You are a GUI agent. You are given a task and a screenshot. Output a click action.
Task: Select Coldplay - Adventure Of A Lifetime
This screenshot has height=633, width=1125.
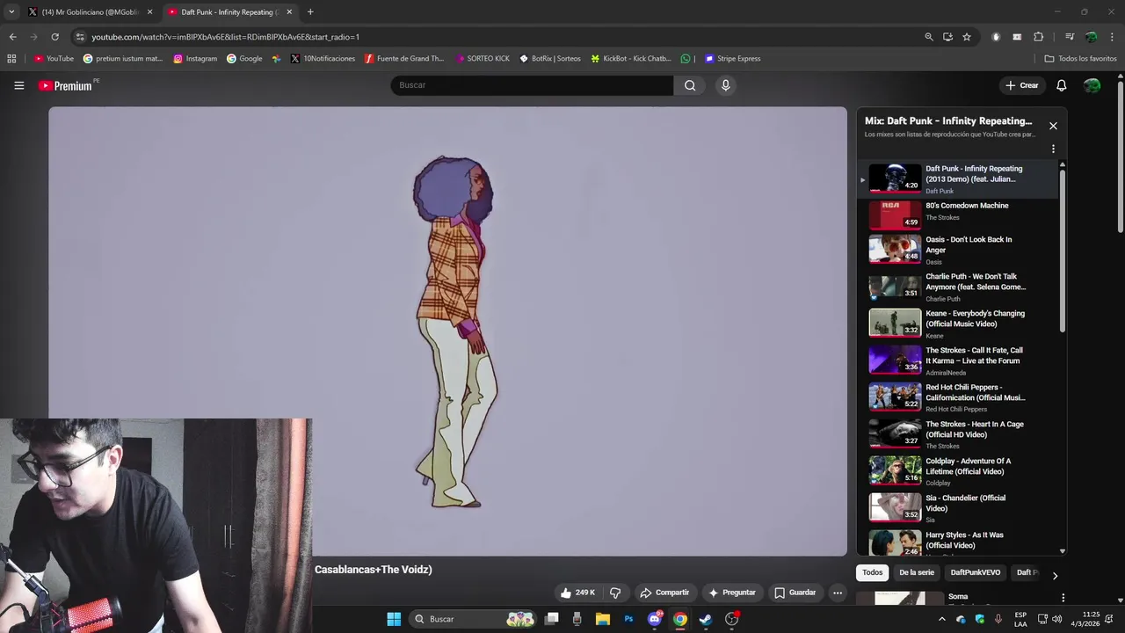(958, 471)
